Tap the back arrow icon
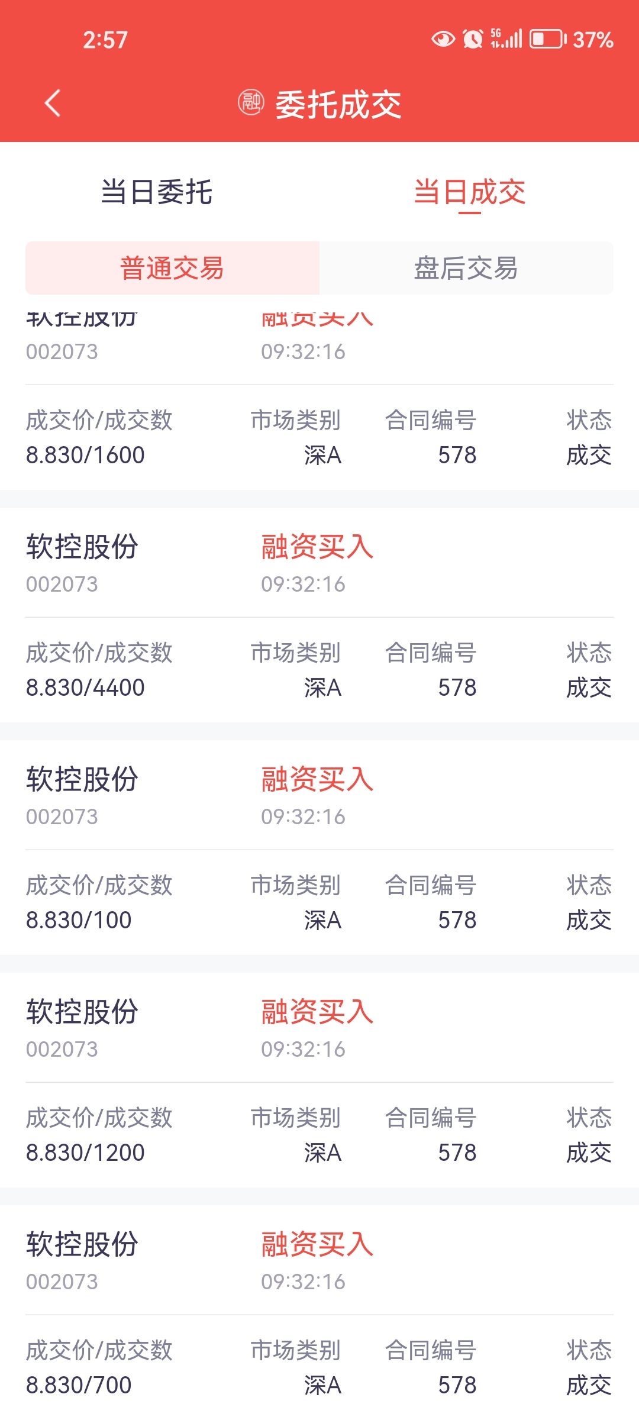Screen dimensions: 639x1420 coord(53,103)
